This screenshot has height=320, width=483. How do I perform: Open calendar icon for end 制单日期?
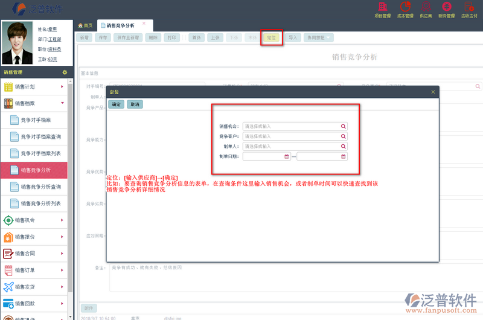pyautogui.click(x=344, y=156)
